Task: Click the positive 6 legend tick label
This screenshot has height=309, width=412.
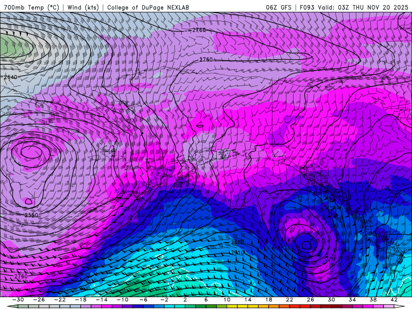Action: click(206, 300)
